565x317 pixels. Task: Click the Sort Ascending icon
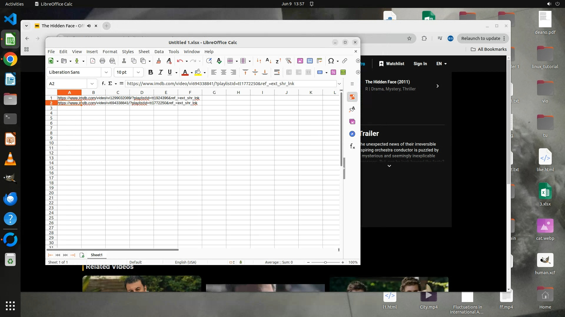268,61
